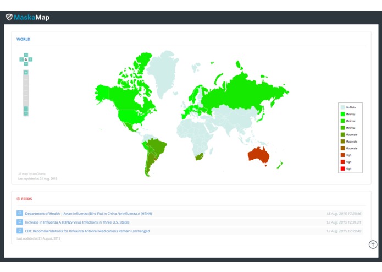Image resolution: width=382 pixels, height=272 pixels.
Task: Pan the map right with the arrow
Action: click(30, 59)
